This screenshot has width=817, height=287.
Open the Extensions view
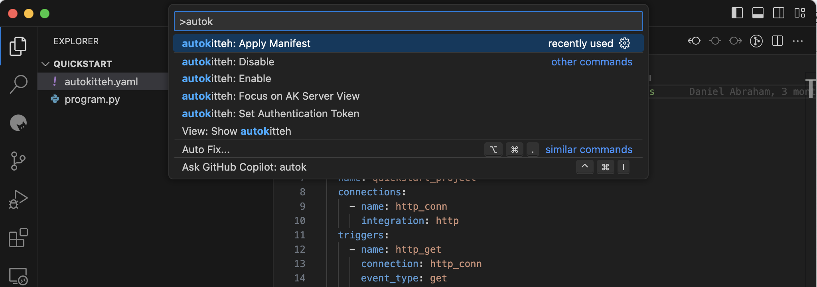click(x=18, y=238)
